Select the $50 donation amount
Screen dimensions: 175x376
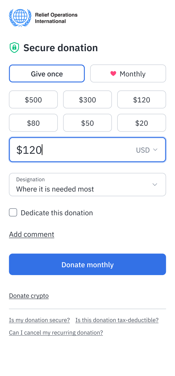pos(87,123)
